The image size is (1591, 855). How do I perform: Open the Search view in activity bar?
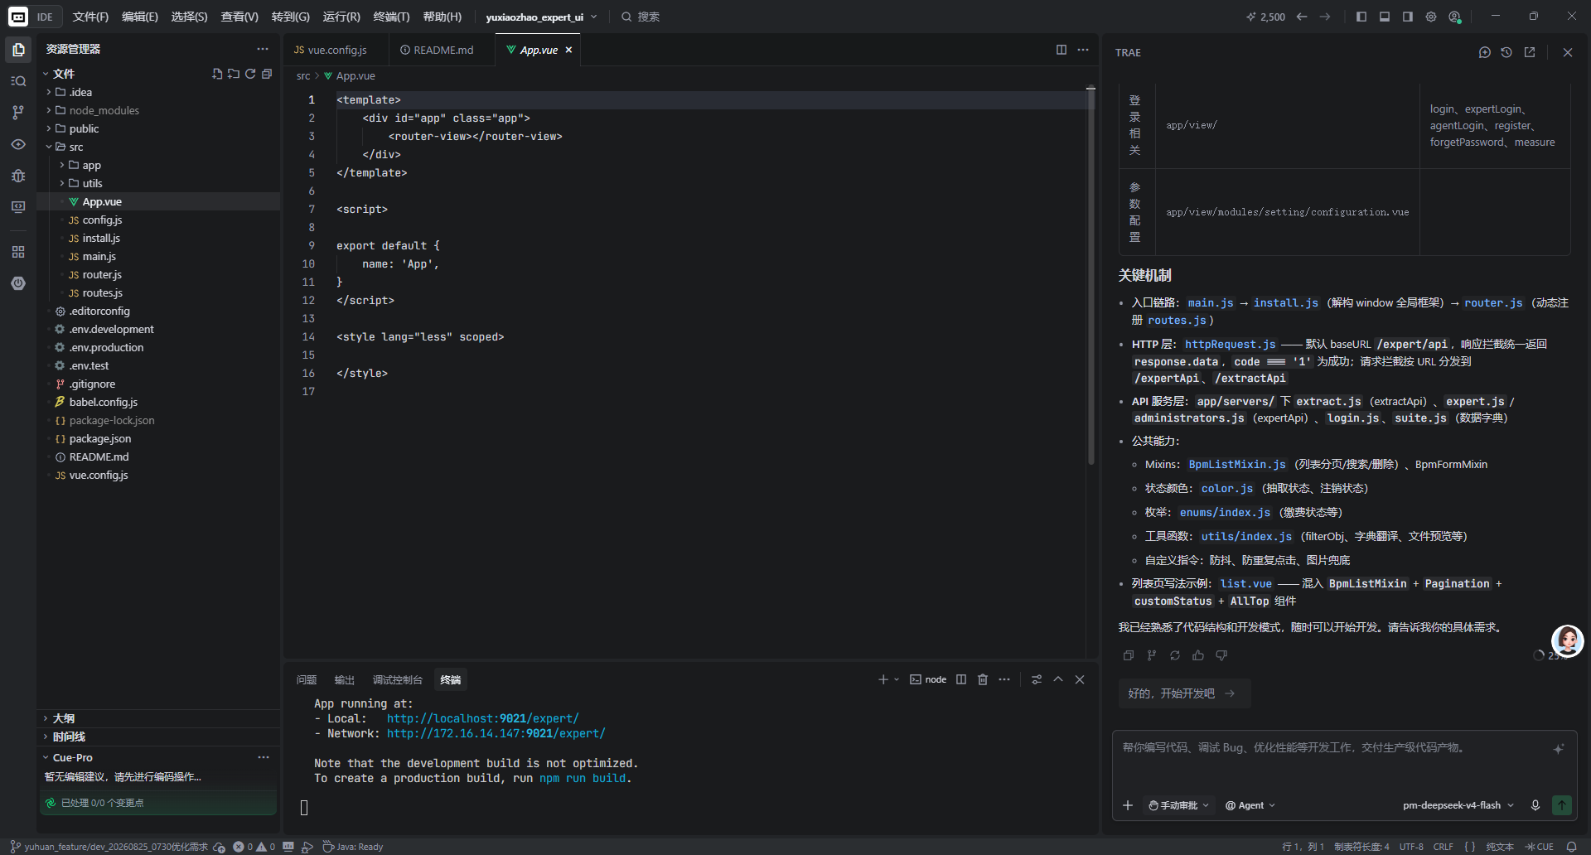pyautogui.click(x=18, y=81)
